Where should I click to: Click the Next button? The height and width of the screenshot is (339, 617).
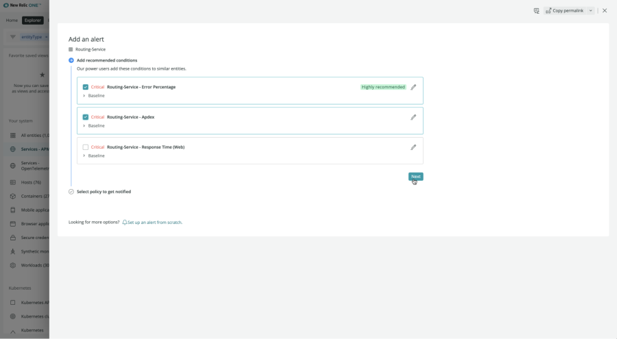tap(415, 177)
